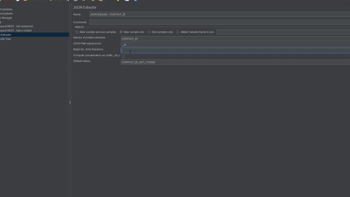
Task: Click the empty Comments field
Action: 220,22
